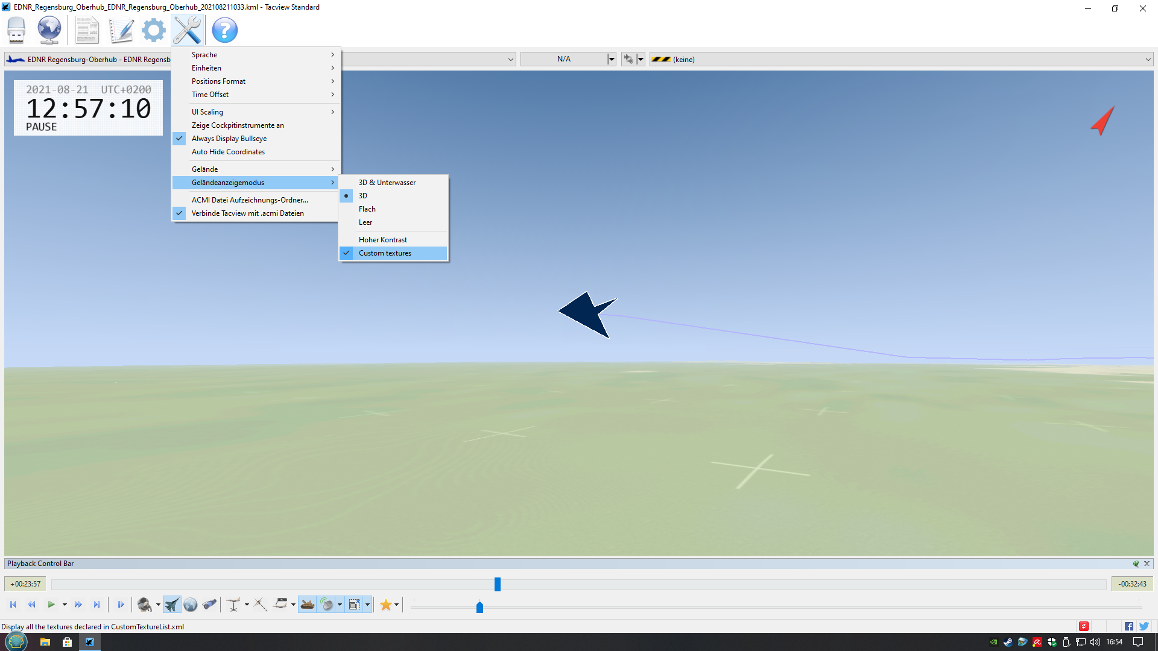
Task: Click the notepad and pen icon
Action: pyautogui.click(x=121, y=30)
